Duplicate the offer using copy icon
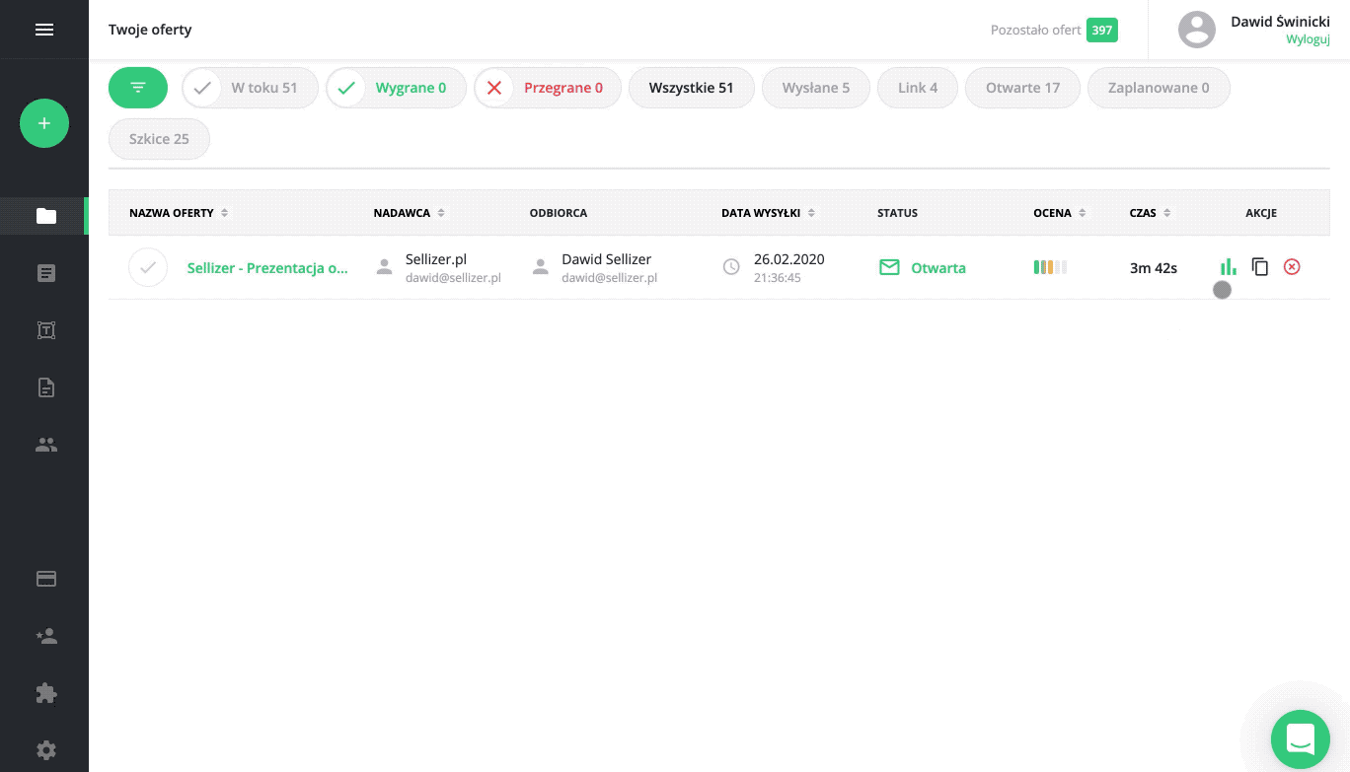Image resolution: width=1350 pixels, height=772 pixels. [x=1260, y=267]
